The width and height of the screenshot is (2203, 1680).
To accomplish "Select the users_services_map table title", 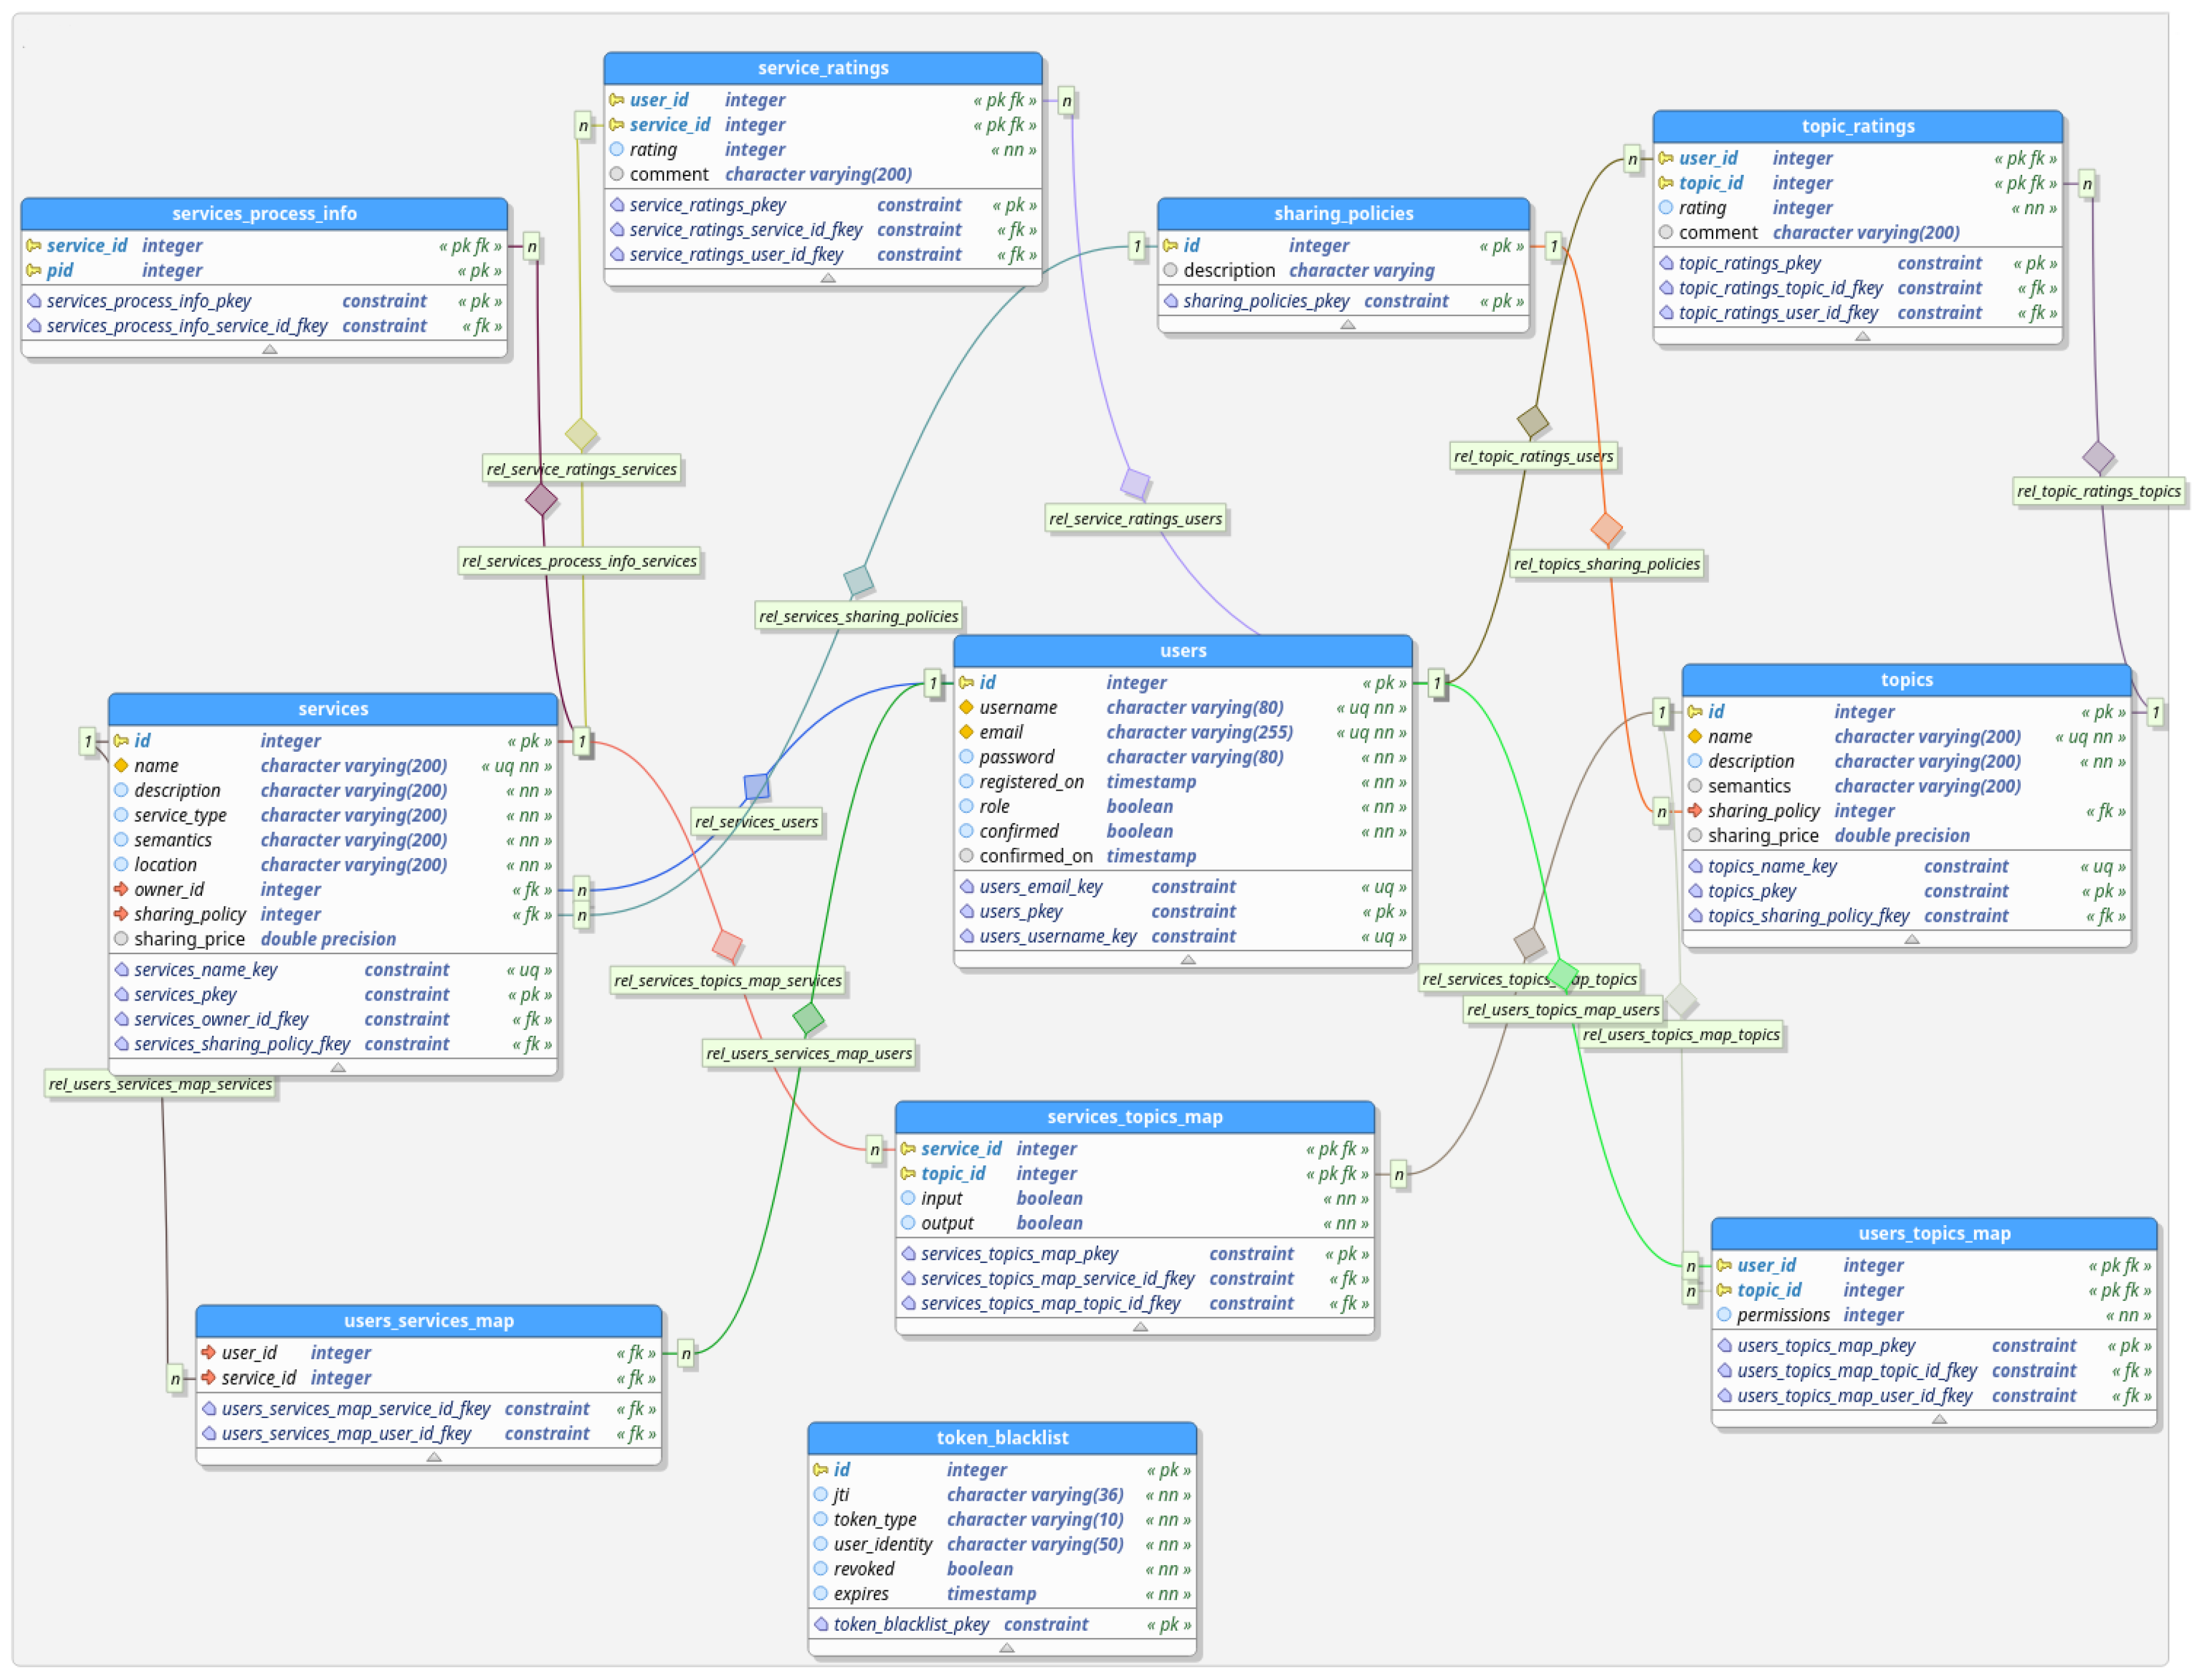I will click(429, 1320).
